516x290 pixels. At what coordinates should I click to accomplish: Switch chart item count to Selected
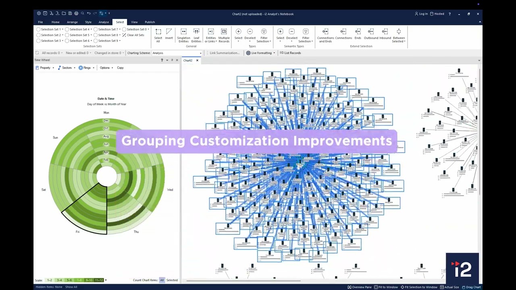(172, 280)
